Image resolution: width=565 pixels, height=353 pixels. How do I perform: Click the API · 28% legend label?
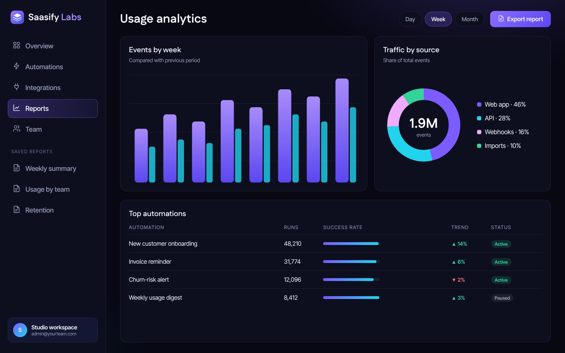(x=498, y=118)
